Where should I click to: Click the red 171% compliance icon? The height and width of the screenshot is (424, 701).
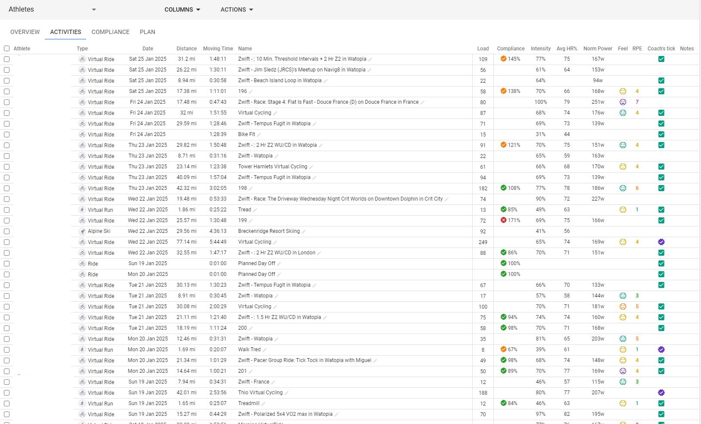pos(503,220)
